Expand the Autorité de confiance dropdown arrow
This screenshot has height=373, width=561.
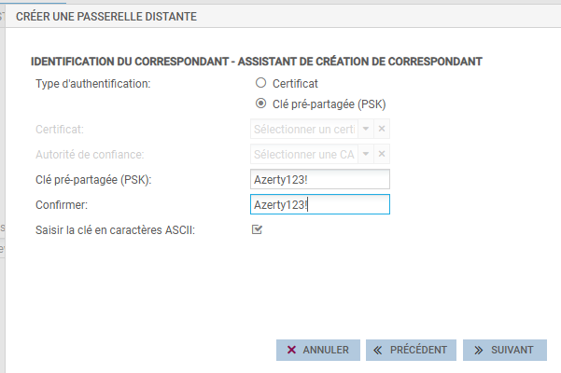coord(366,154)
